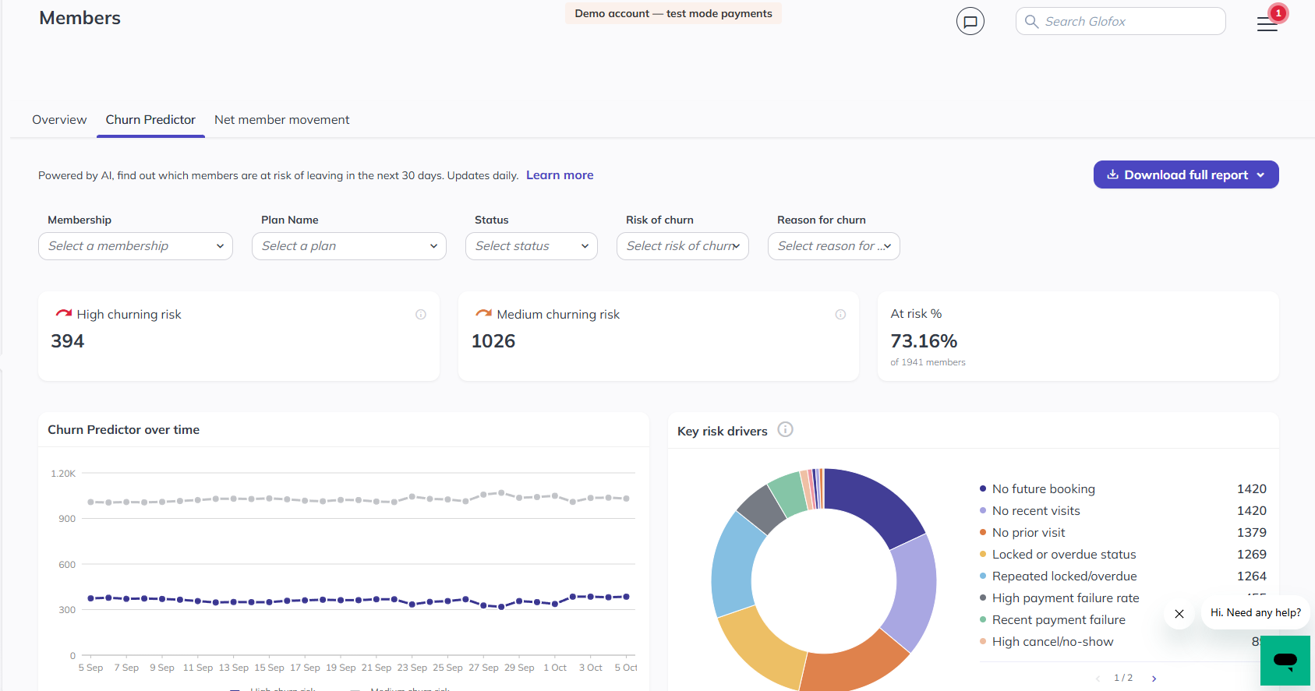
Task: Toggle 'Repeated locked/overdue' legend entry
Action: 1059,576
